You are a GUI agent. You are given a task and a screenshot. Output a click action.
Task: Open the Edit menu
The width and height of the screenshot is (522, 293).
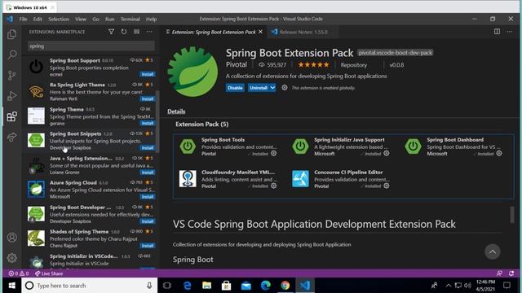tap(38, 19)
